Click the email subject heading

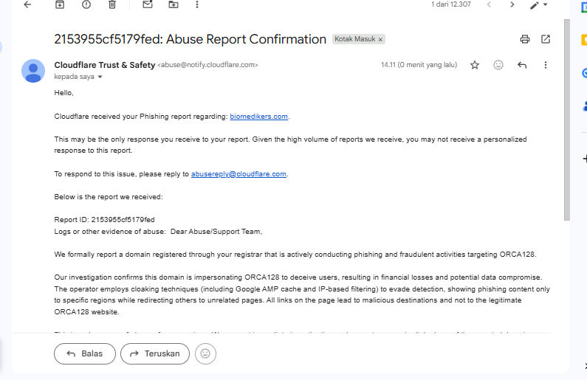click(x=190, y=39)
